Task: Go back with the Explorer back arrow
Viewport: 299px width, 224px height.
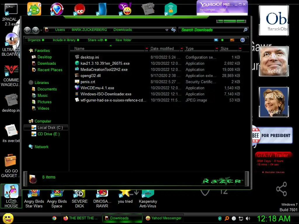Action: click(x=27, y=30)
